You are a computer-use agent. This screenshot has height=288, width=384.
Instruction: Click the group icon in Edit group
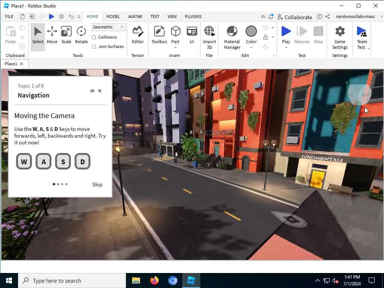[x=265, y=28]
